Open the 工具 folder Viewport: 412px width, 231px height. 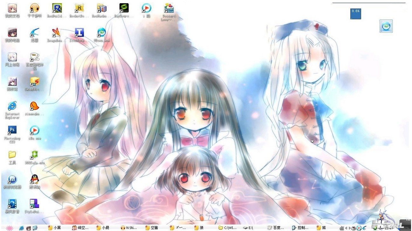(x=12, y=155)
